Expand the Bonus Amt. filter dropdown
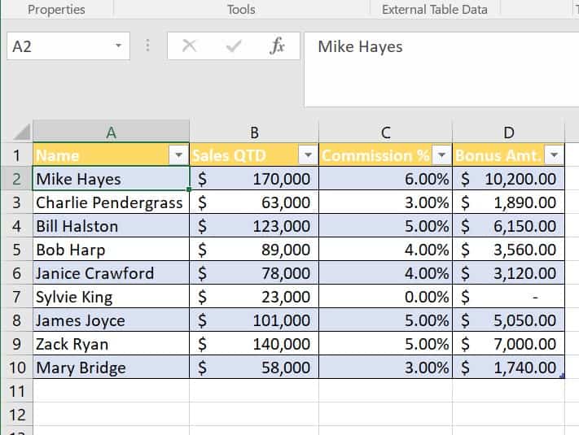 click(x=554, y=155)
